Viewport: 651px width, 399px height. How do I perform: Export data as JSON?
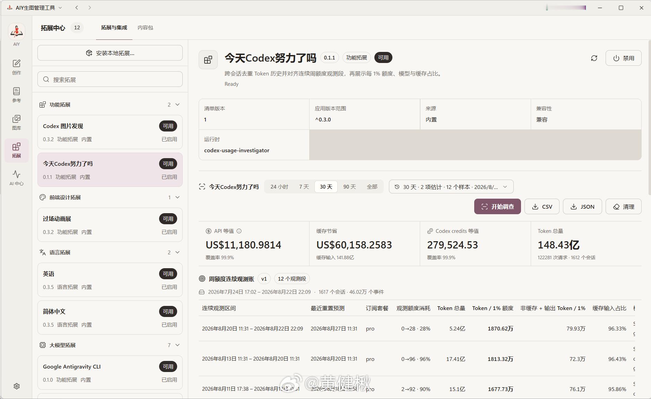[x=582, y=207]
